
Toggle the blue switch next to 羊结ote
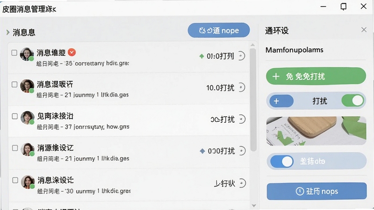click(282, 161)
